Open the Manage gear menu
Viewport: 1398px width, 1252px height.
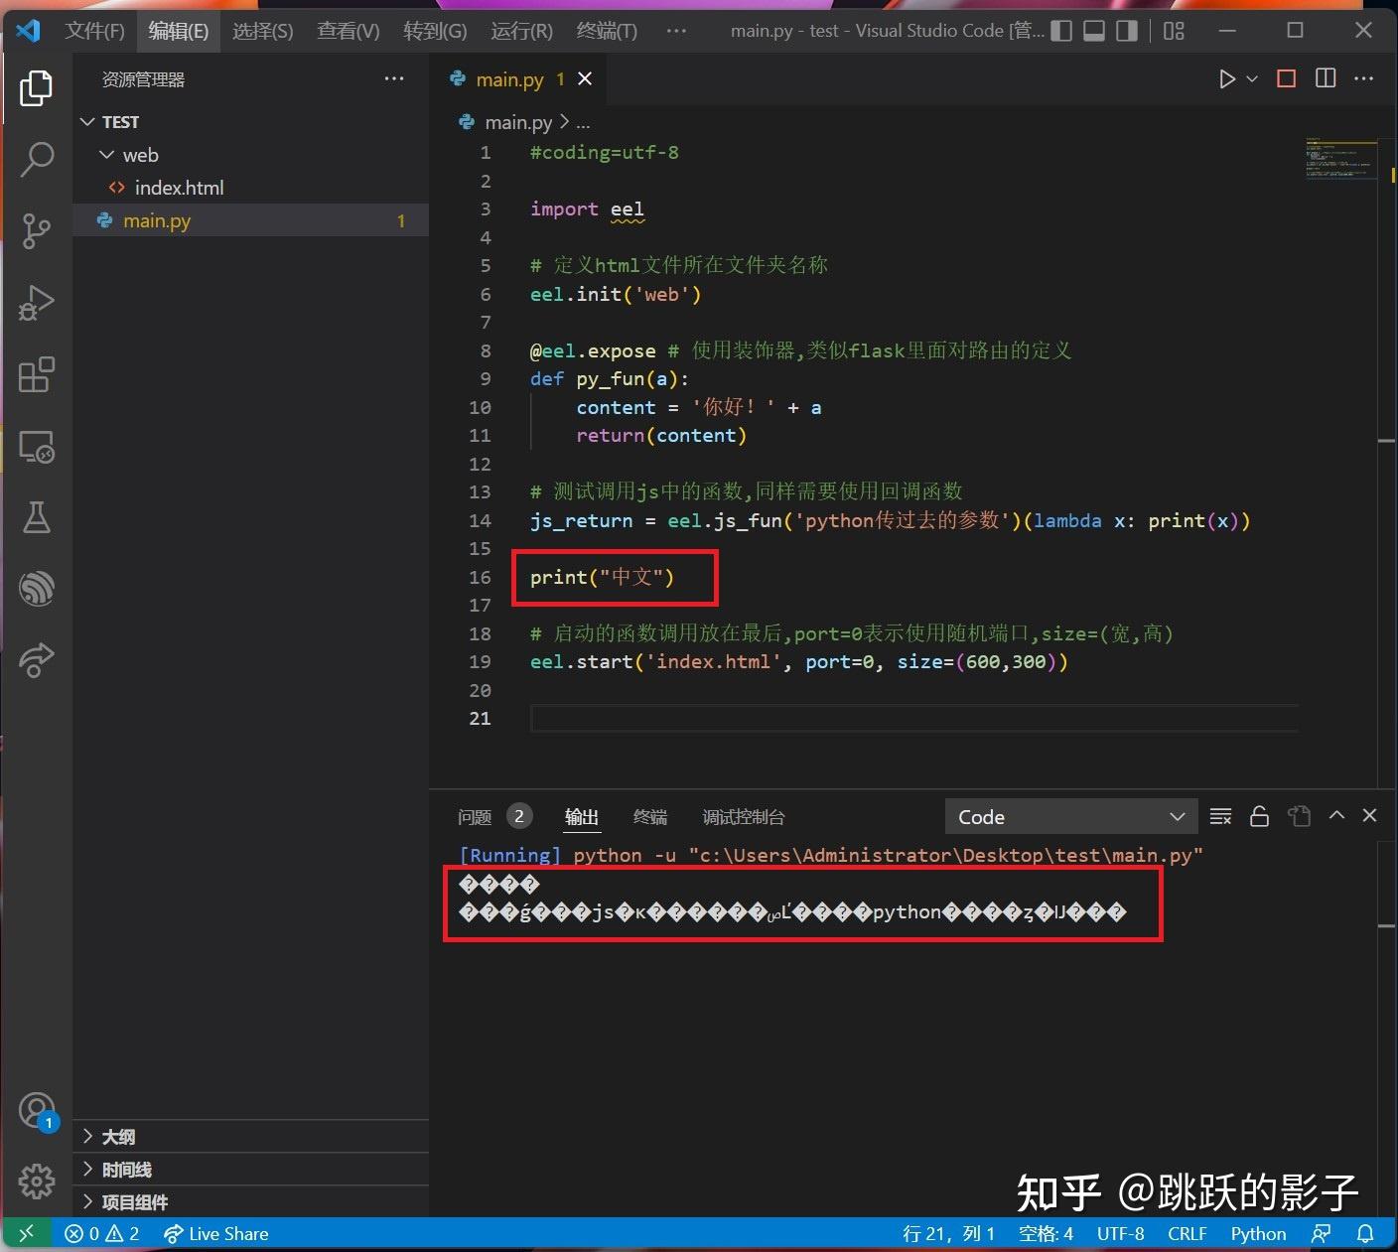pos(37,1182)
